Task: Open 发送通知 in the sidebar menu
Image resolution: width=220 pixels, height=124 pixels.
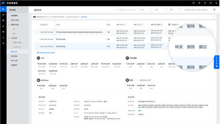Action: 14,15
